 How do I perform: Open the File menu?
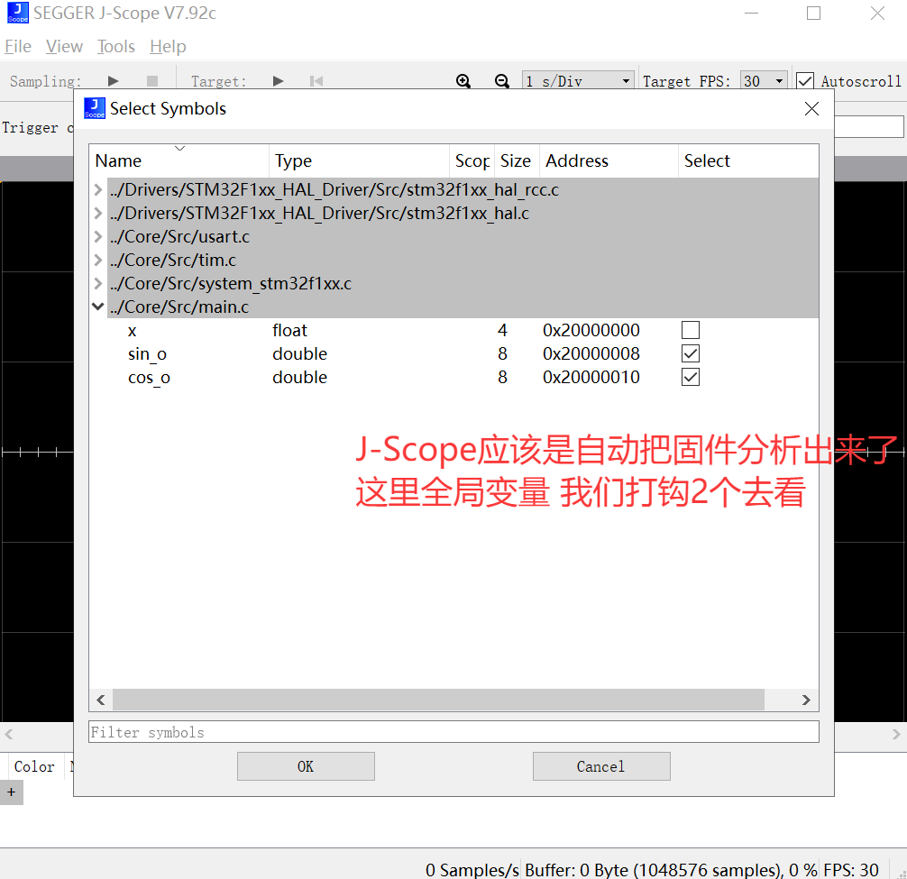click(x=18, y=46)
